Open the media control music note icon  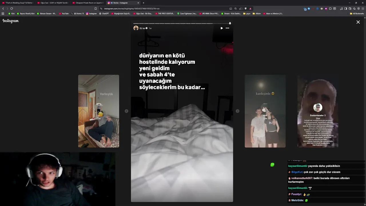pos(341,9)
